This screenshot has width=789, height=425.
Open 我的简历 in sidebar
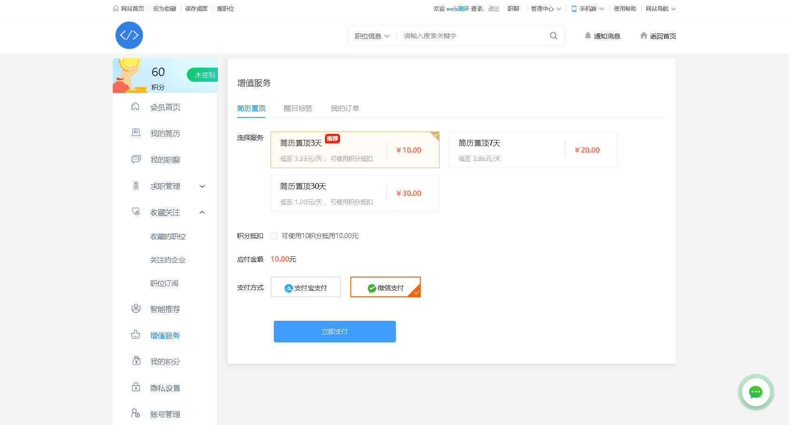165,133
